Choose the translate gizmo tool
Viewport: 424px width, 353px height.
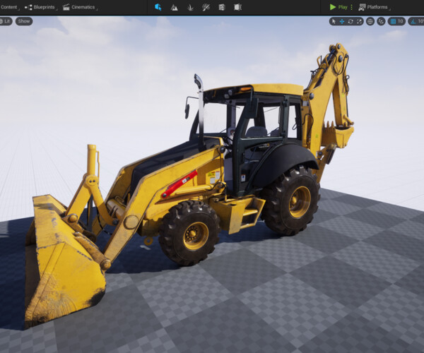click(342, 21)
